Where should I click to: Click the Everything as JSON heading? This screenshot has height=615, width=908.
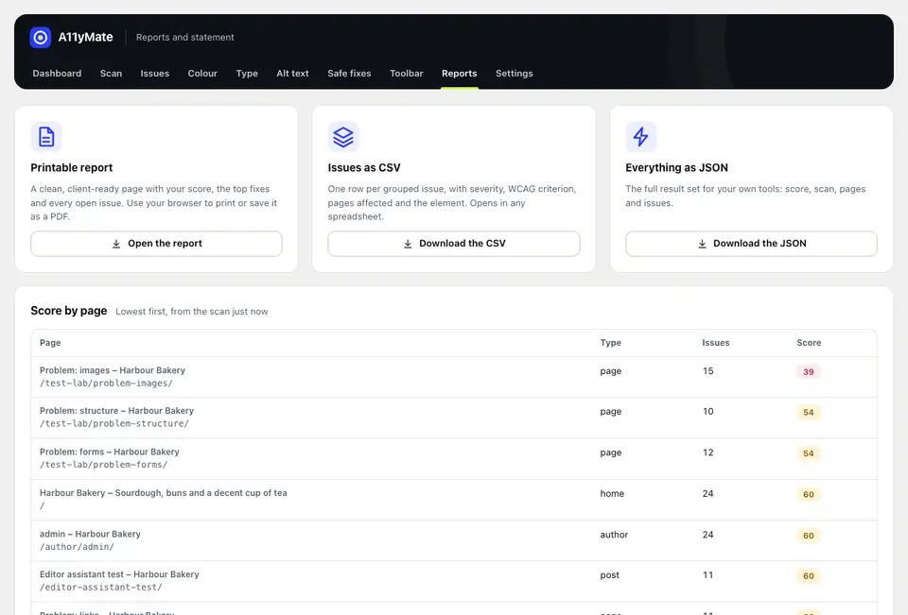(x=676, y=168)
